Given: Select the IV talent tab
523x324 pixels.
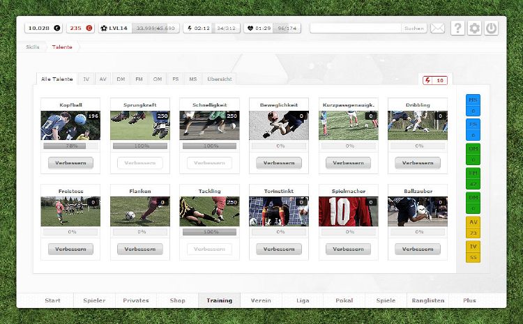Looking at the screenshot, I should (86, 79).
